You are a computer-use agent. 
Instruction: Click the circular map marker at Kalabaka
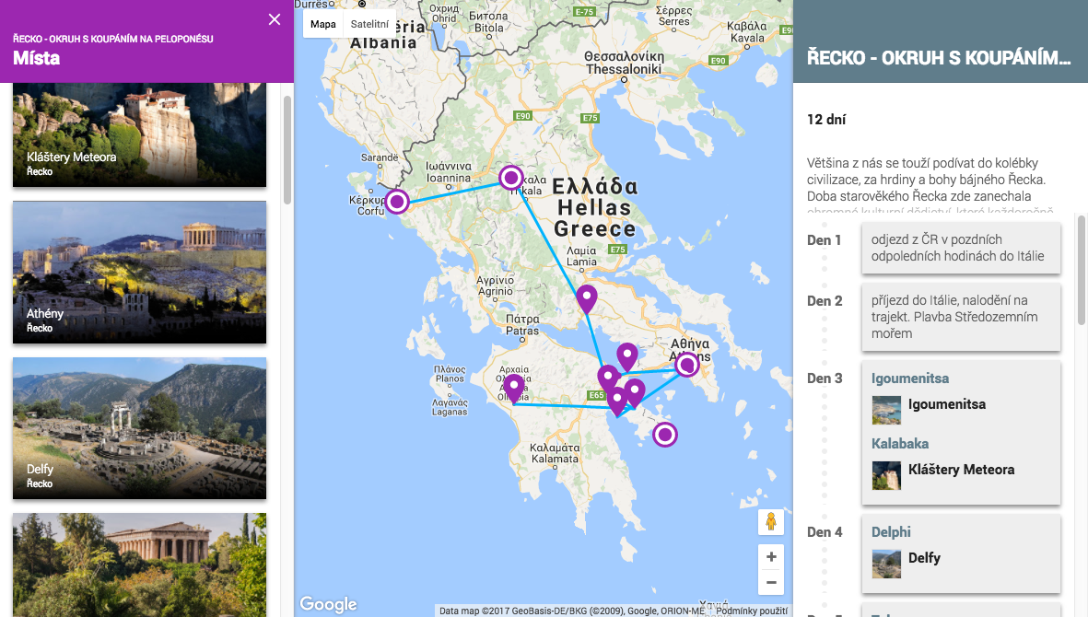pos(511,178)
